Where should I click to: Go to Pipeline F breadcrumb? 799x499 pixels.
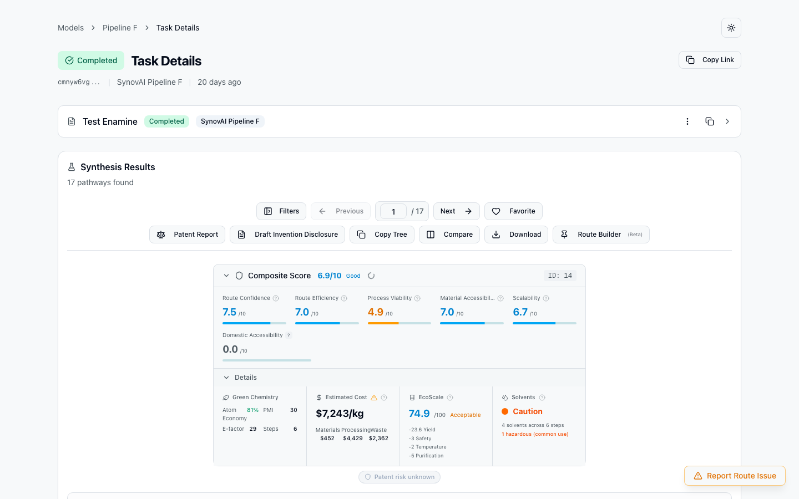(x=120, y=28)
